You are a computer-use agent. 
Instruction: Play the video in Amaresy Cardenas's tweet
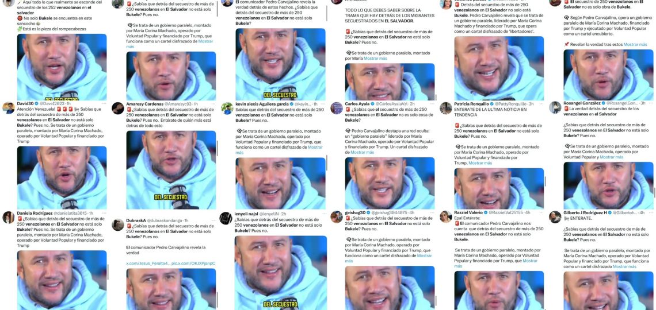click(x=171, y=170)
